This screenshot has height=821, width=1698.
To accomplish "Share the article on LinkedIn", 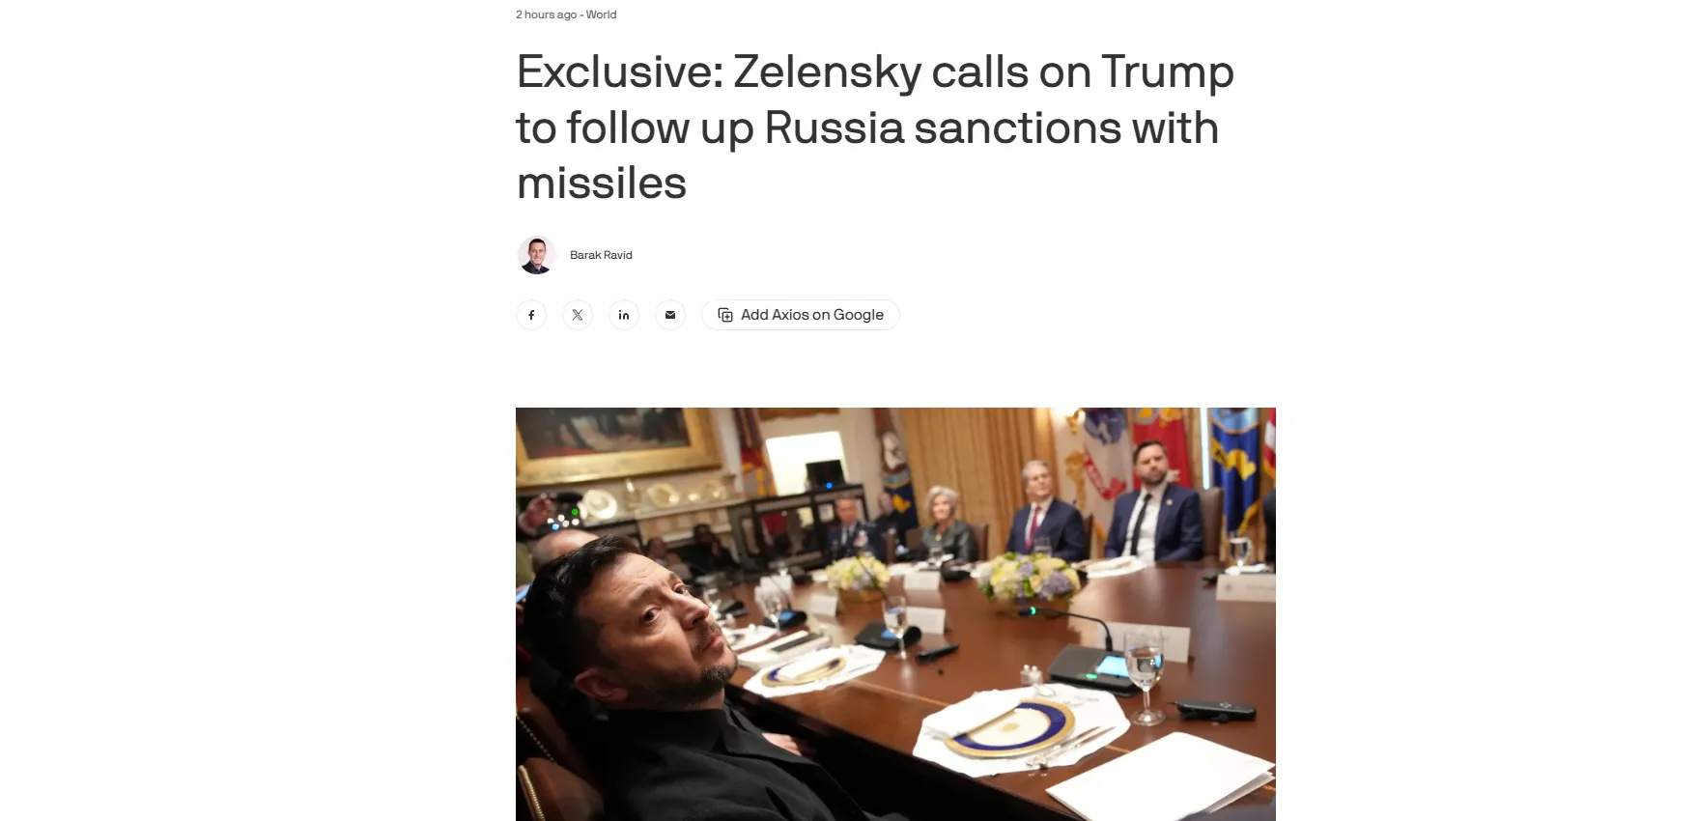I will click(x=624, y=315).
